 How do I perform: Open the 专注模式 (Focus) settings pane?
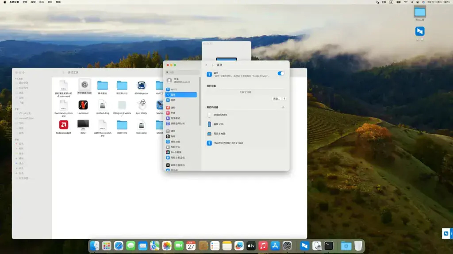181,118
